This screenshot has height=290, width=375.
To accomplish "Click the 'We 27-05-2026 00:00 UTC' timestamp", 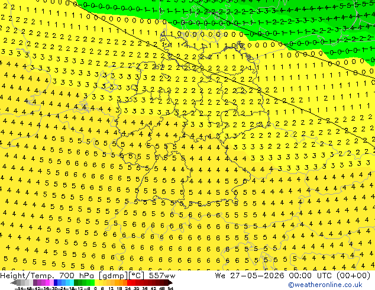I will [x=273, y=276].
